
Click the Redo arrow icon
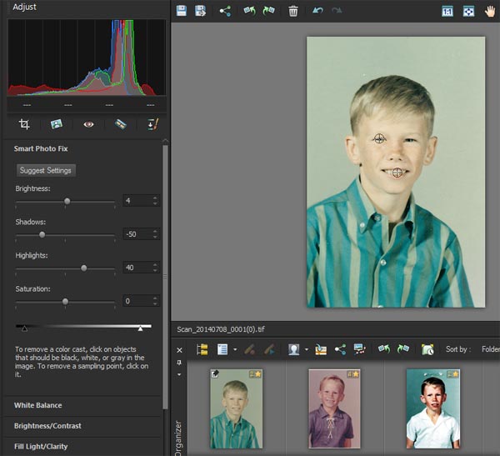click(337, 11)
